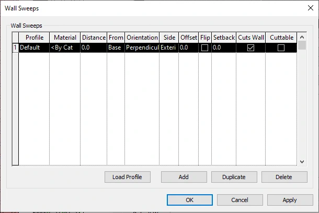This screenshot has width=319, height=213.
Task: Click the Distance cell in row 1
Action: pyautogui.click(x=93, y=48)
